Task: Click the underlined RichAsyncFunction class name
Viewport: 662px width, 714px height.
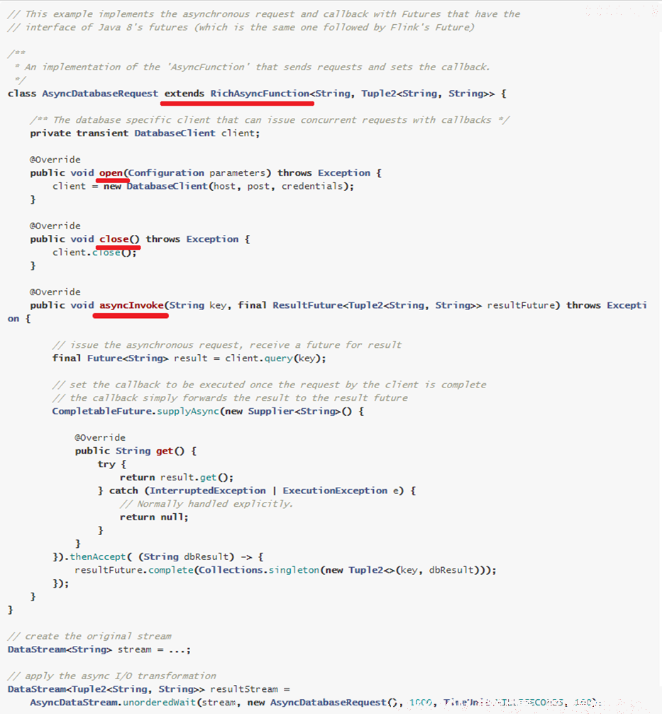Action: [260, 94]
